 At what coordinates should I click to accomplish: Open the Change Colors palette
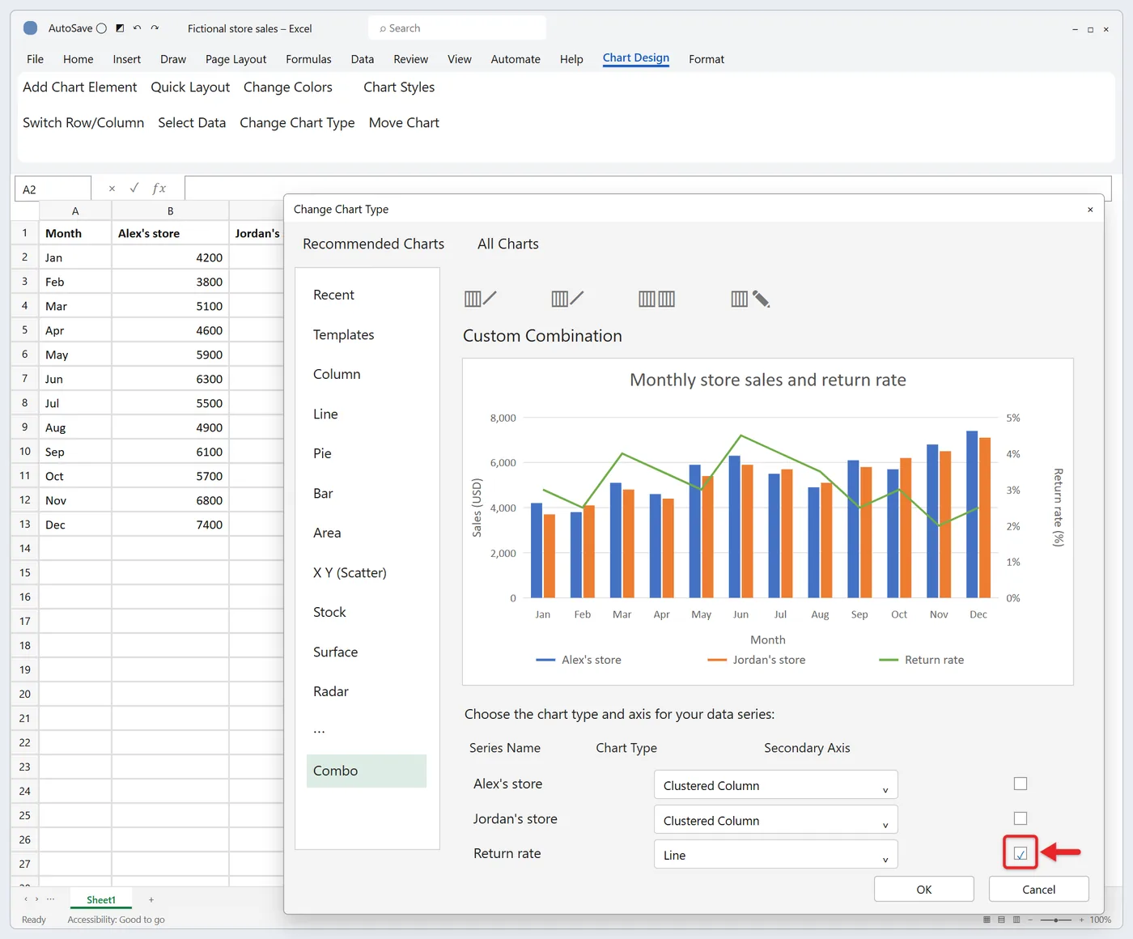tap(288, 87)
